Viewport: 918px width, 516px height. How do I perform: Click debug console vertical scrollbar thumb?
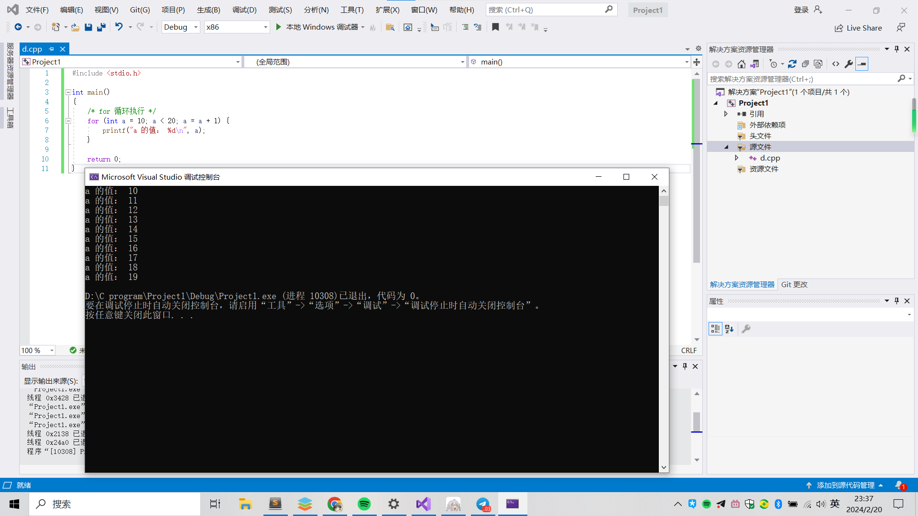click(664, 201)
